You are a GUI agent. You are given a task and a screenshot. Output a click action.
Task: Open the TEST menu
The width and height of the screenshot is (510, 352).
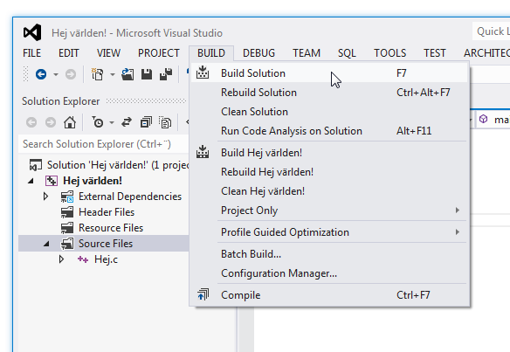tap(435, 53)
